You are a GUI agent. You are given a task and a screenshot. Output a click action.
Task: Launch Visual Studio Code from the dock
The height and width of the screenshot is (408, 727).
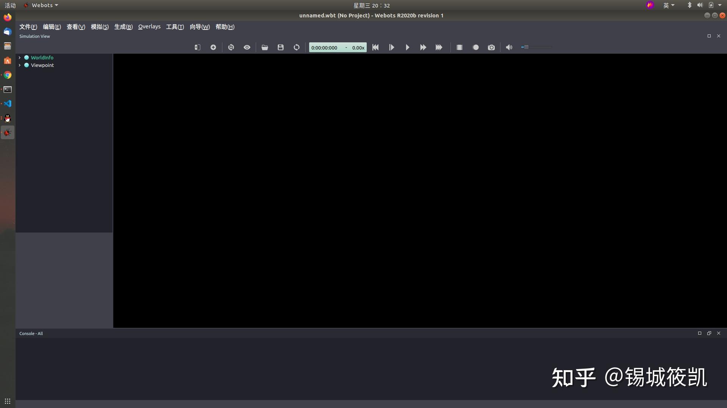point(8,103)
